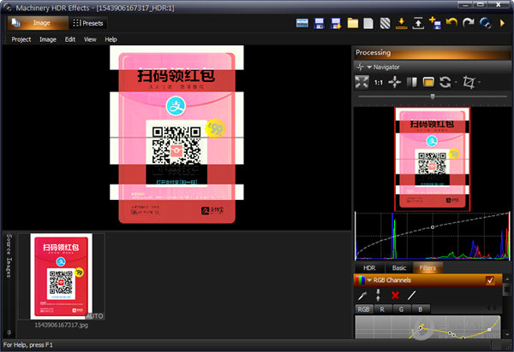Open the Image menu
Image resolution: width=514 pixels, height=352 pixels.
click(x=48, y=39)
